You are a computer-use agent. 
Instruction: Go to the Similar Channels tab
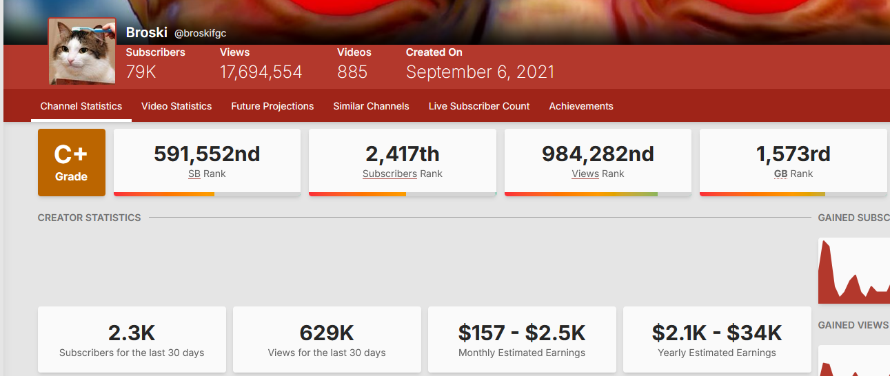[x=371, y=106]
